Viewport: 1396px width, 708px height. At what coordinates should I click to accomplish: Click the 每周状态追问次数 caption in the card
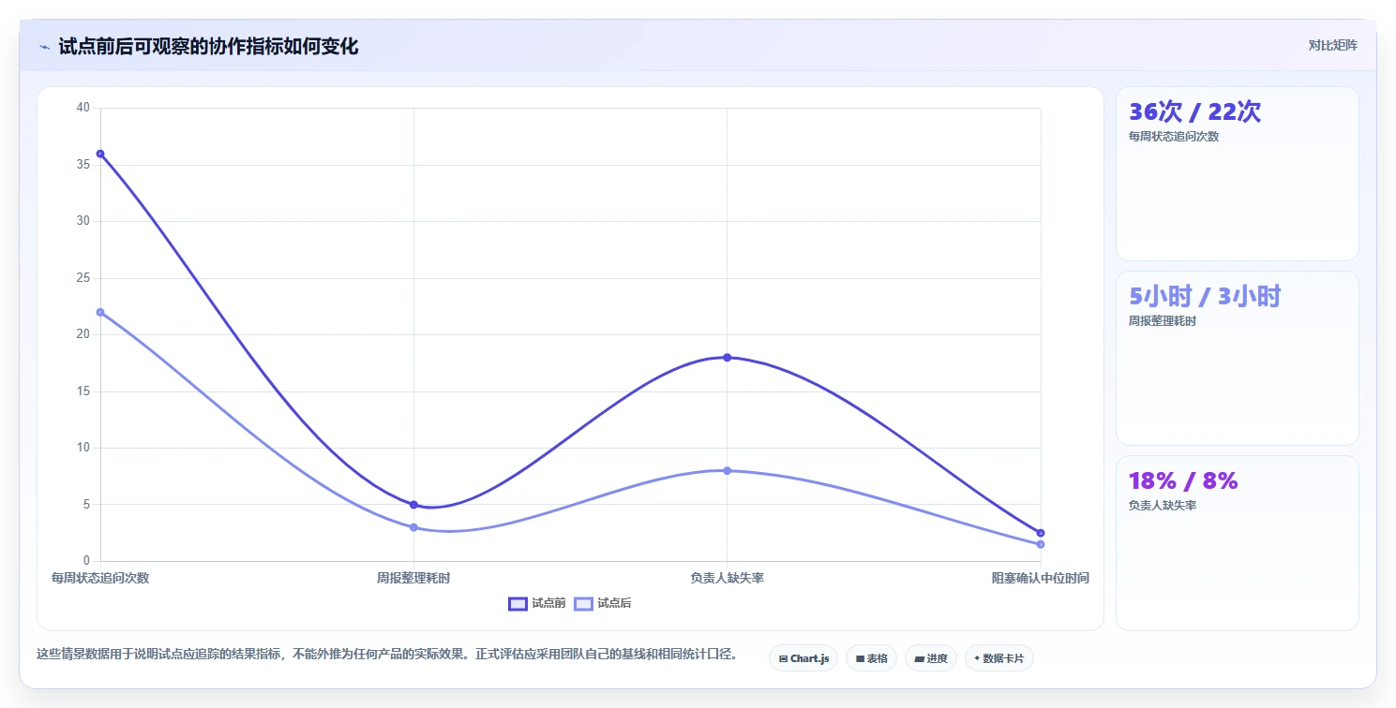point(1174,137)
